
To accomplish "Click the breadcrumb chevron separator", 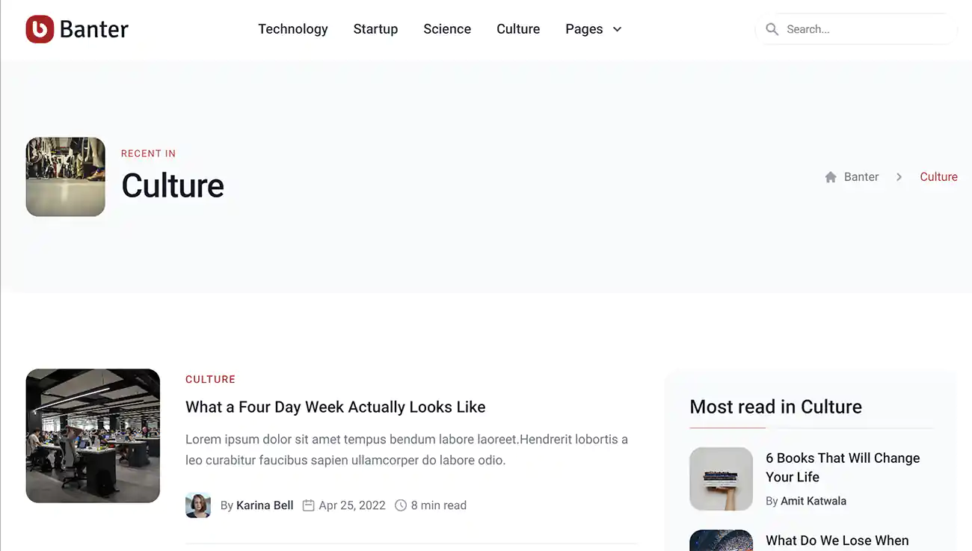I will point(899,177).
